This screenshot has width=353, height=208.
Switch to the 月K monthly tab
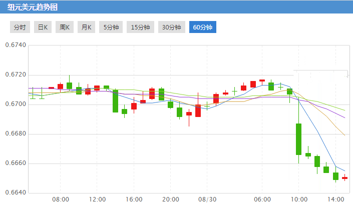point(86,27)
